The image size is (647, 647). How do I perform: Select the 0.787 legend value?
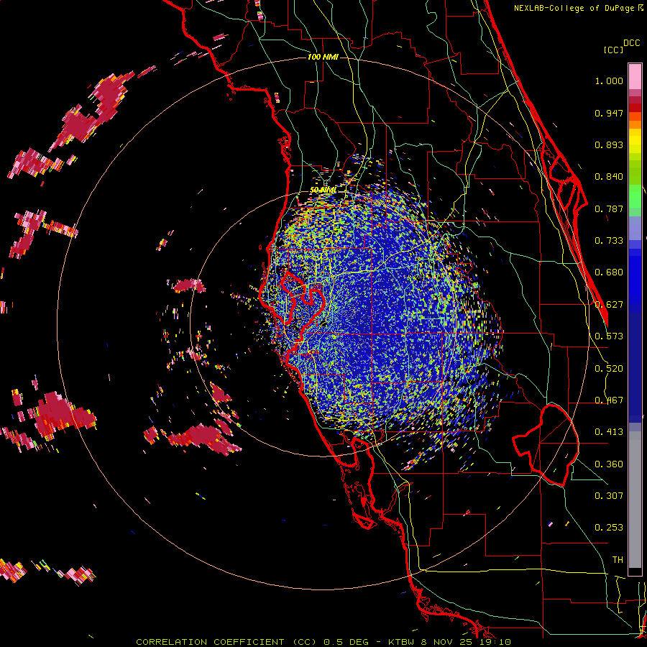pos(609,208)
